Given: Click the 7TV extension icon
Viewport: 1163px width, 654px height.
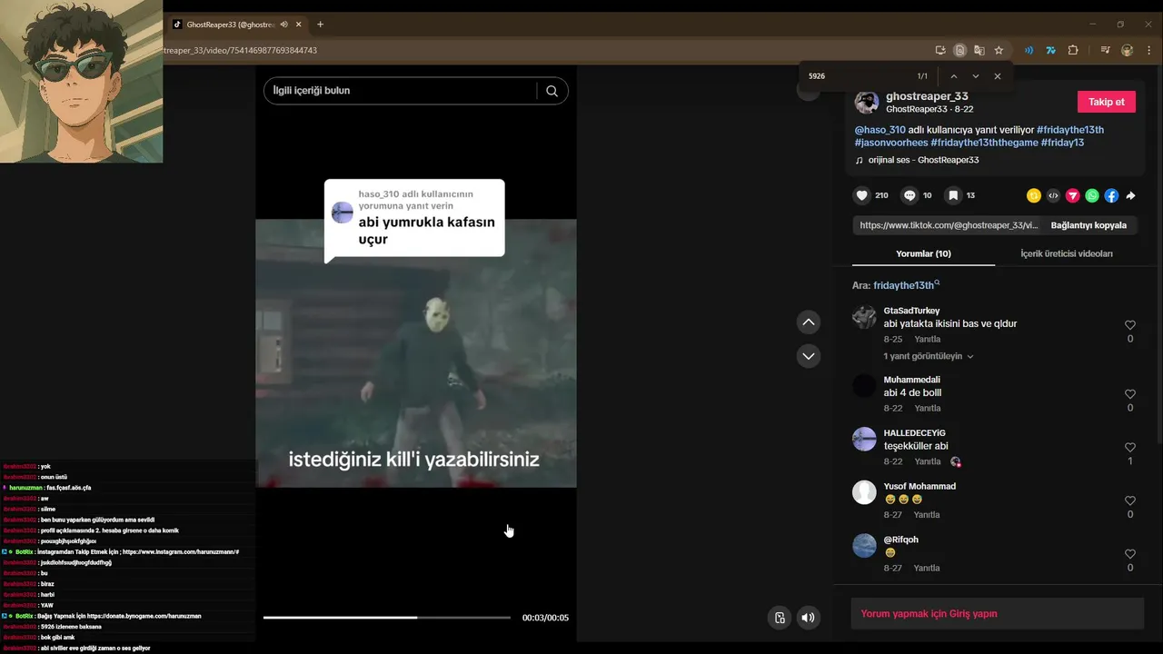Looking at the screenshot, I should point(1050,50).
